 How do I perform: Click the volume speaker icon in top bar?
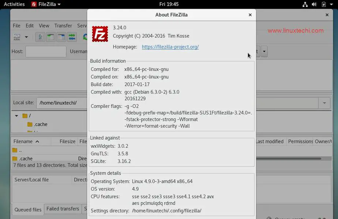click(x=314, y=4)
